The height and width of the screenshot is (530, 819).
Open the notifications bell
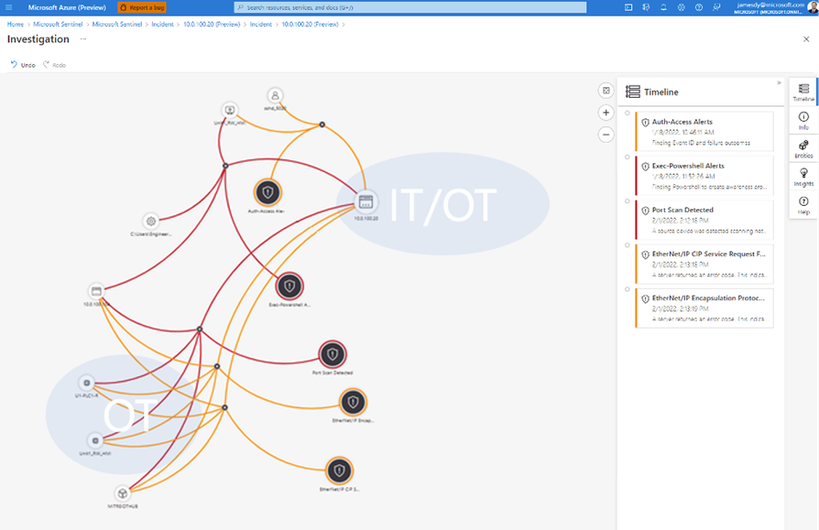point(663,7)
